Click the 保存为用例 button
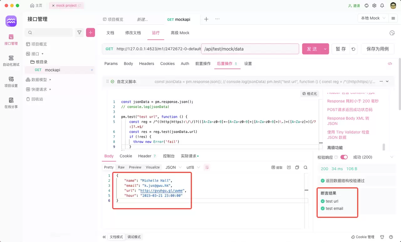Image resolution: width=401 pixels, height=242 pixels. pos(378,49)
